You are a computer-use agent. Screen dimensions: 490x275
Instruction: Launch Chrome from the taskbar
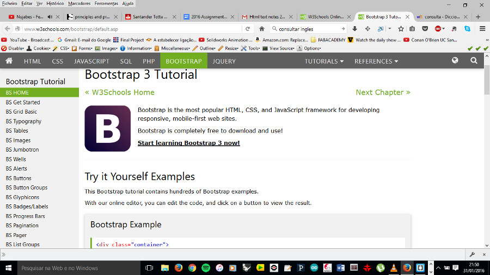click(192, 268)
